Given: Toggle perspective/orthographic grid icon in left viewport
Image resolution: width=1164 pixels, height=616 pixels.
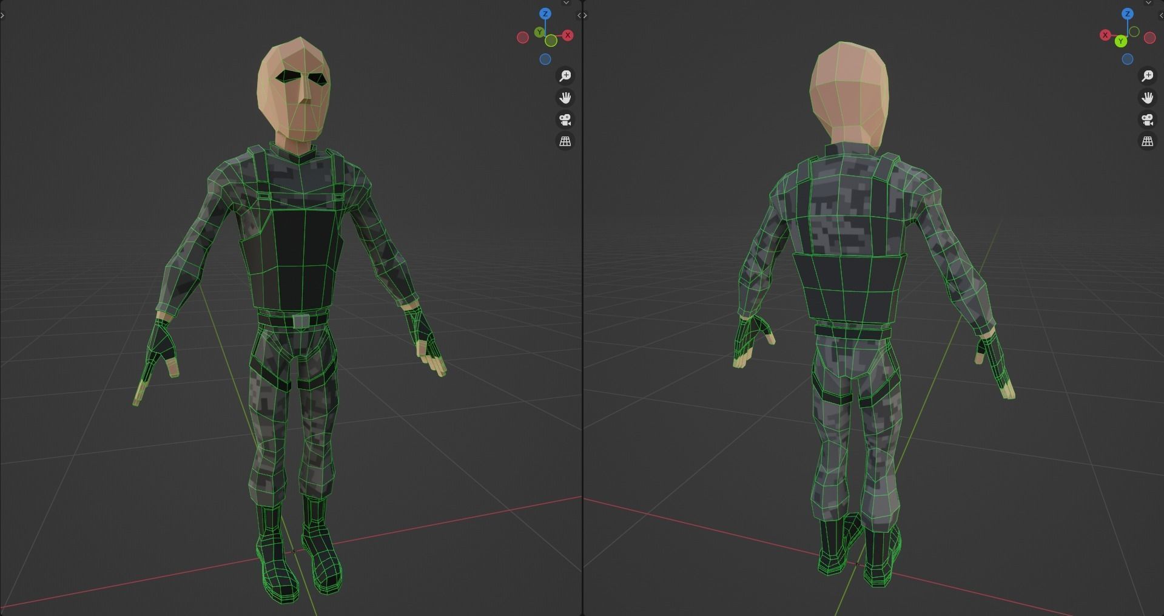Looking at the screenshot, I should [x=565, y=141].
